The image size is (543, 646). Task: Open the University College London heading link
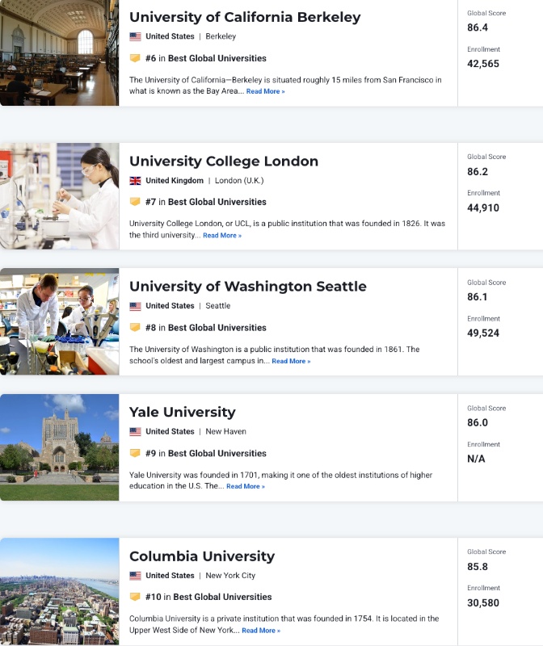(x=224, y=161)
